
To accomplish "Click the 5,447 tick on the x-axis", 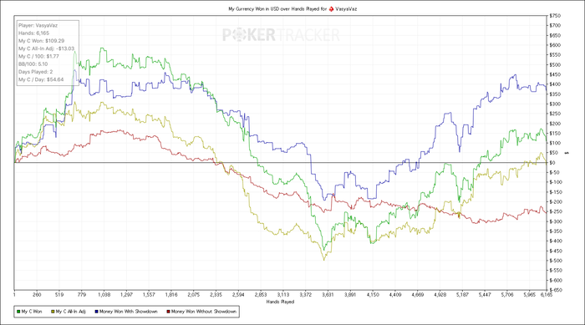I will (485, 295).
